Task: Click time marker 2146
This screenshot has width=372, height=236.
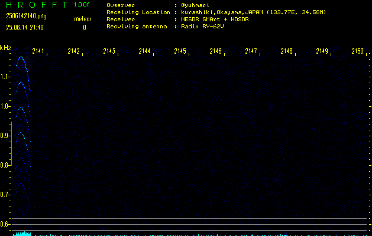Action: [215, 51]
